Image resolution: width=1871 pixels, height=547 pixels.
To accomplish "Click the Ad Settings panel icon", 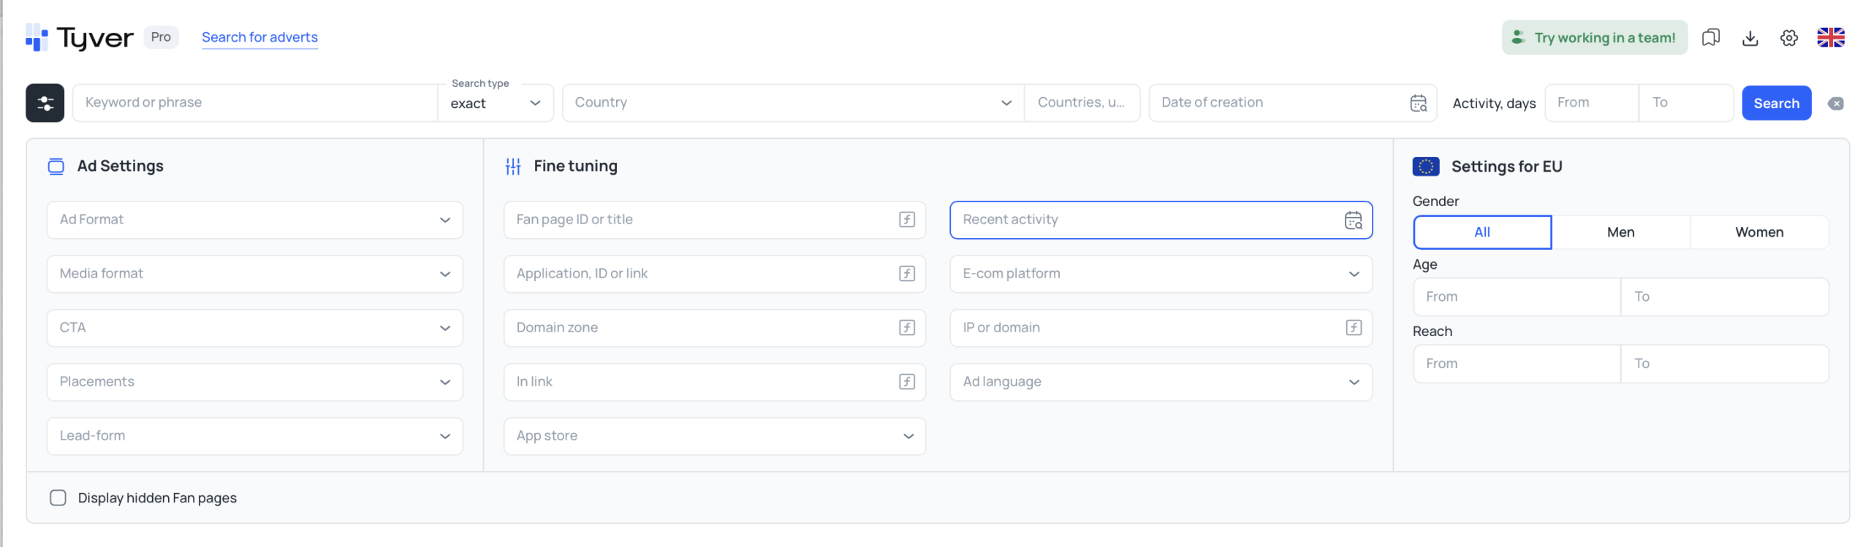I will pyautogui.click(x=56, y=167).
